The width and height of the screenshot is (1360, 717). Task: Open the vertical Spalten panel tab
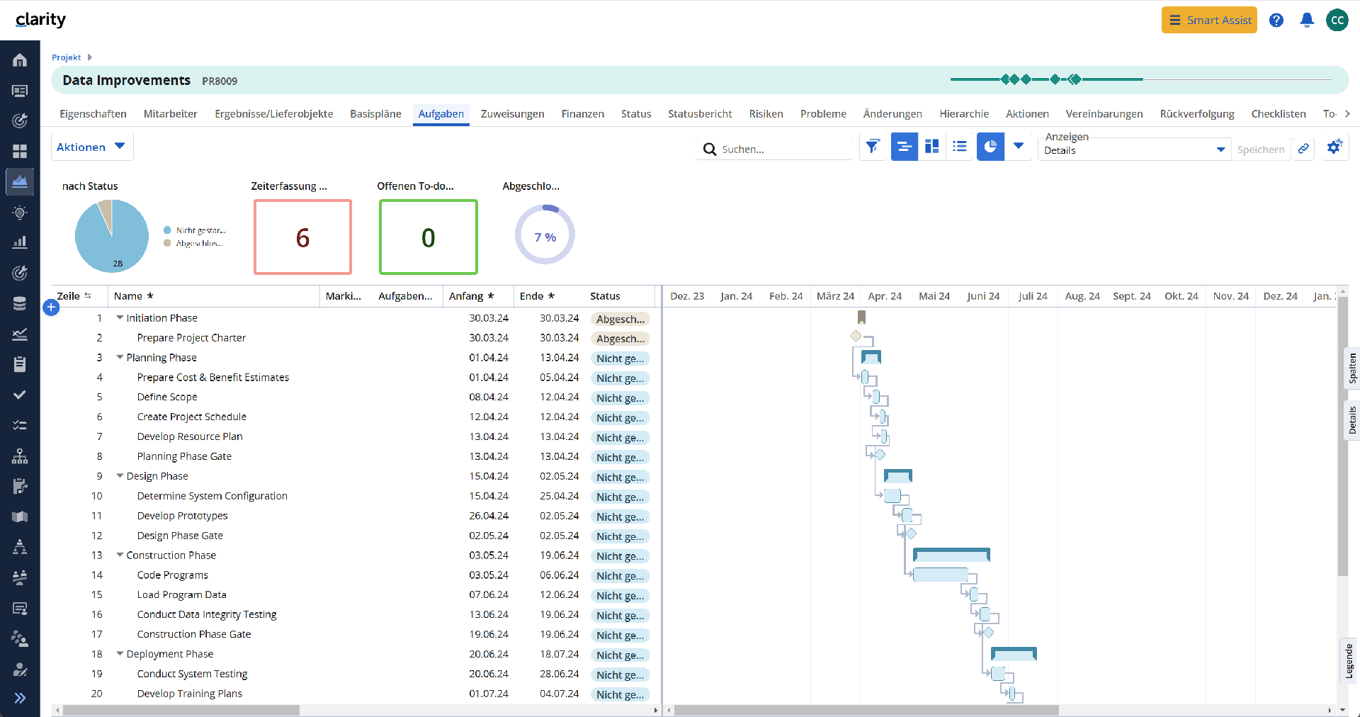1352,368
